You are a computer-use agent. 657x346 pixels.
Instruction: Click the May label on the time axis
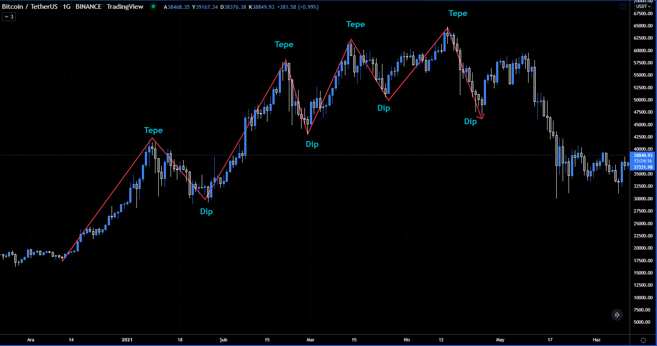click(x=500, y=340)
